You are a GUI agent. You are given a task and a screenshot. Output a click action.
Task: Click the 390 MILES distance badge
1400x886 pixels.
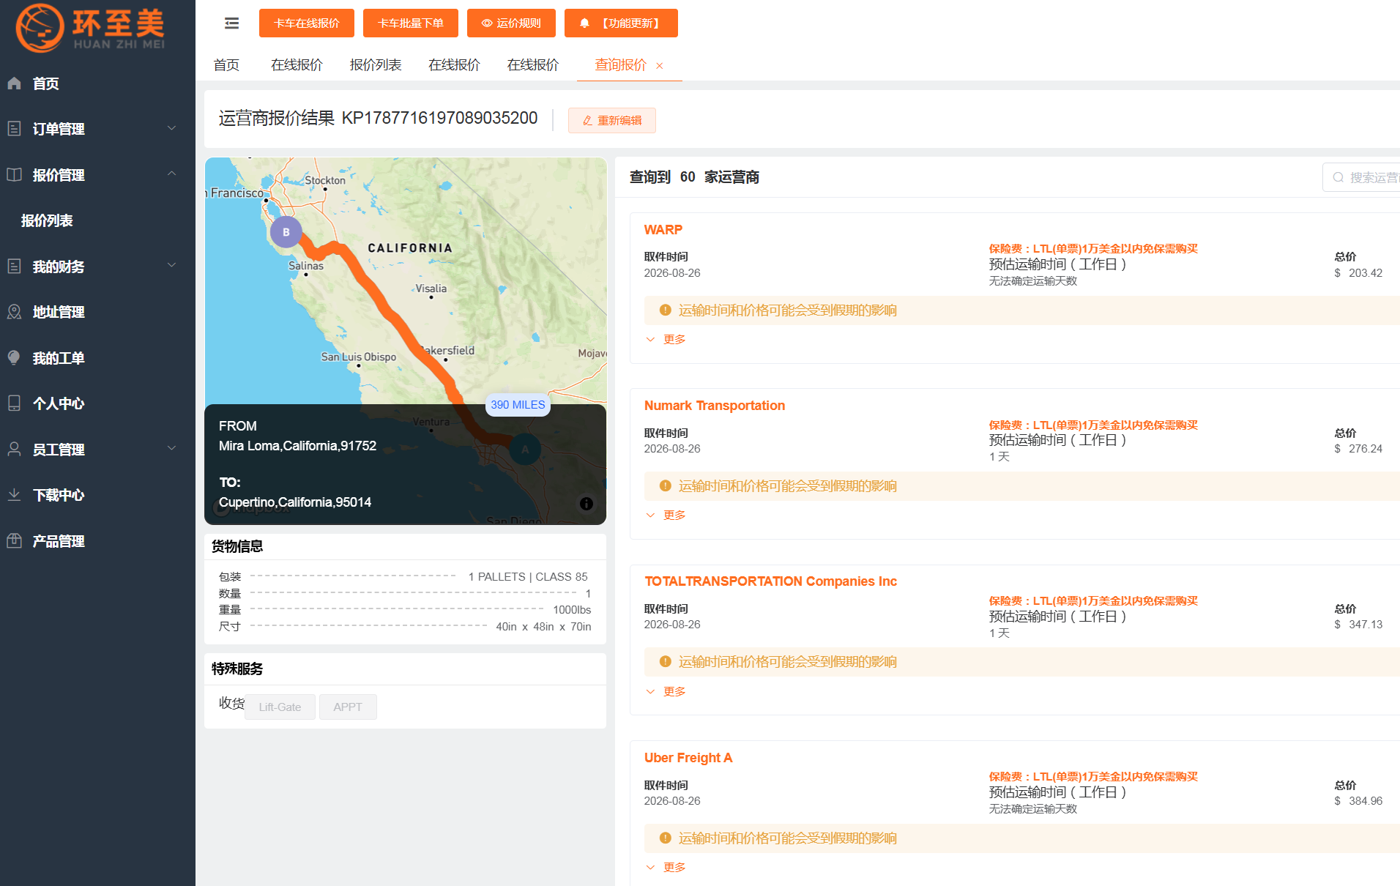[518, 405]
